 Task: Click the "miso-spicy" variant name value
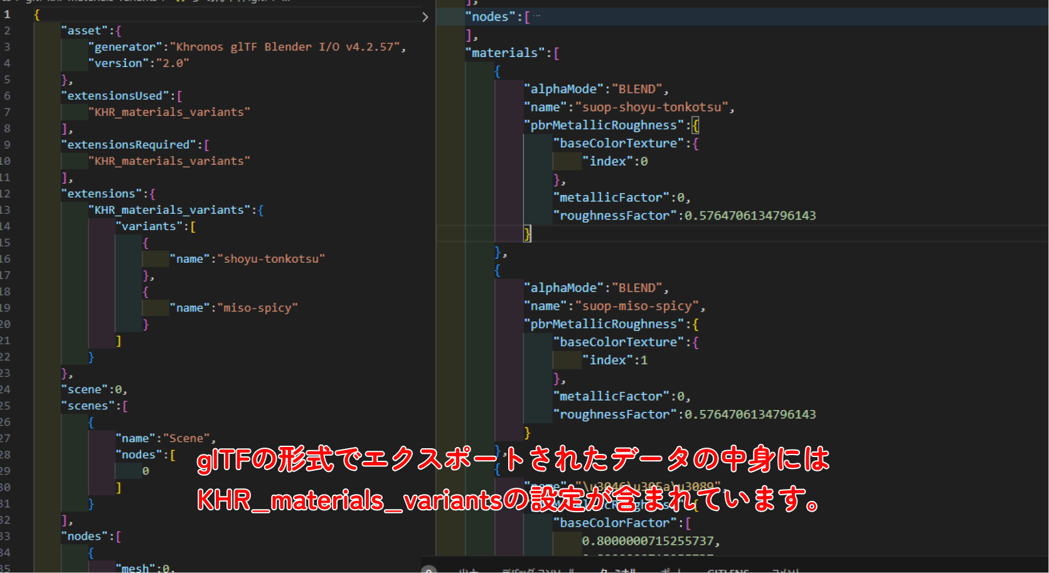(x=257, y=308)
